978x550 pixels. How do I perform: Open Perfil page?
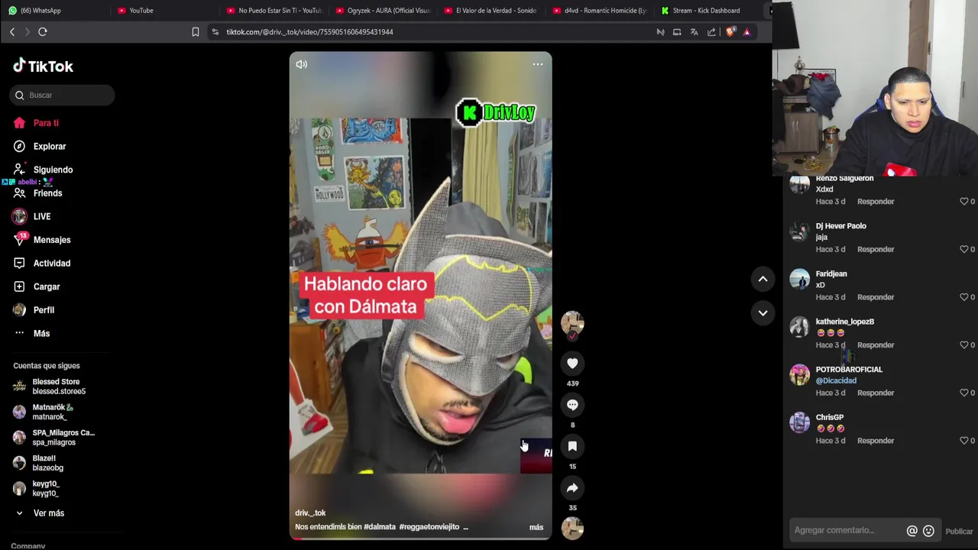[x=34, y=310]
